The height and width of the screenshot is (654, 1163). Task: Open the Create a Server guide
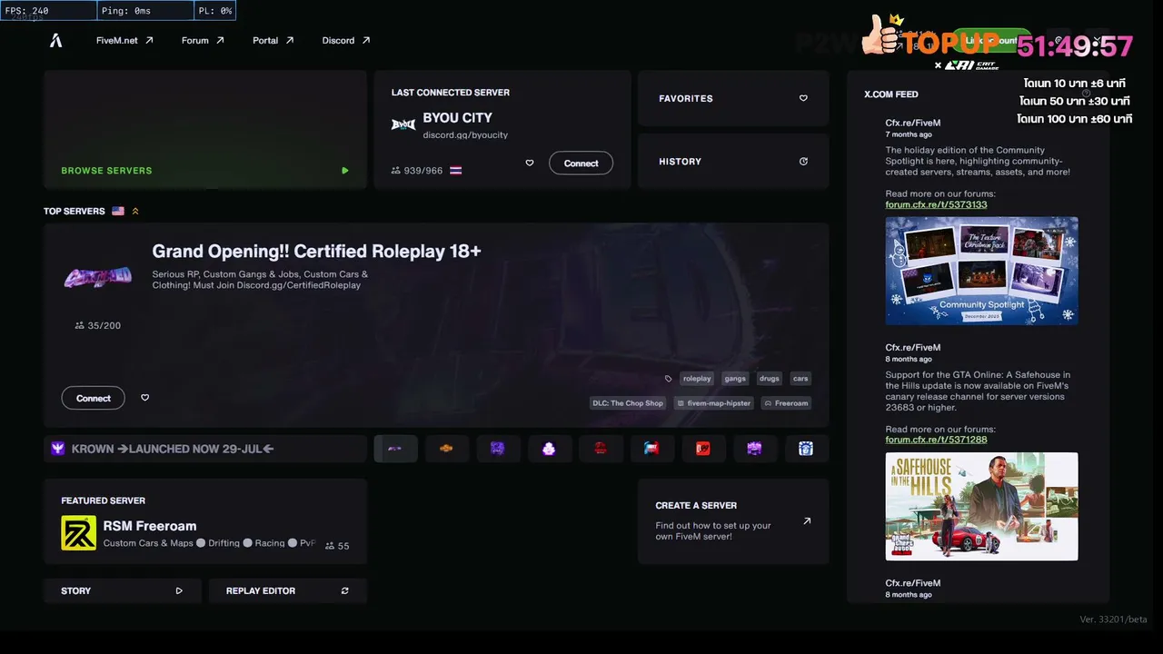click(x=733, y=521)
